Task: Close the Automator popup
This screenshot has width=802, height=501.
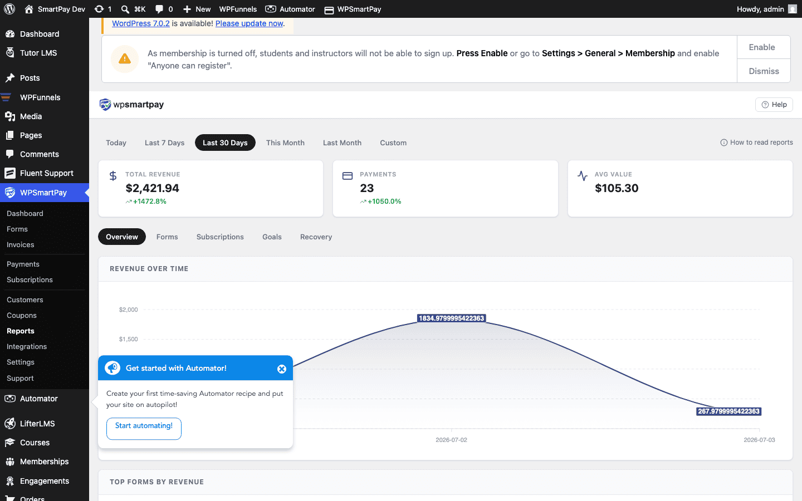Action: (x=282, y=369)
